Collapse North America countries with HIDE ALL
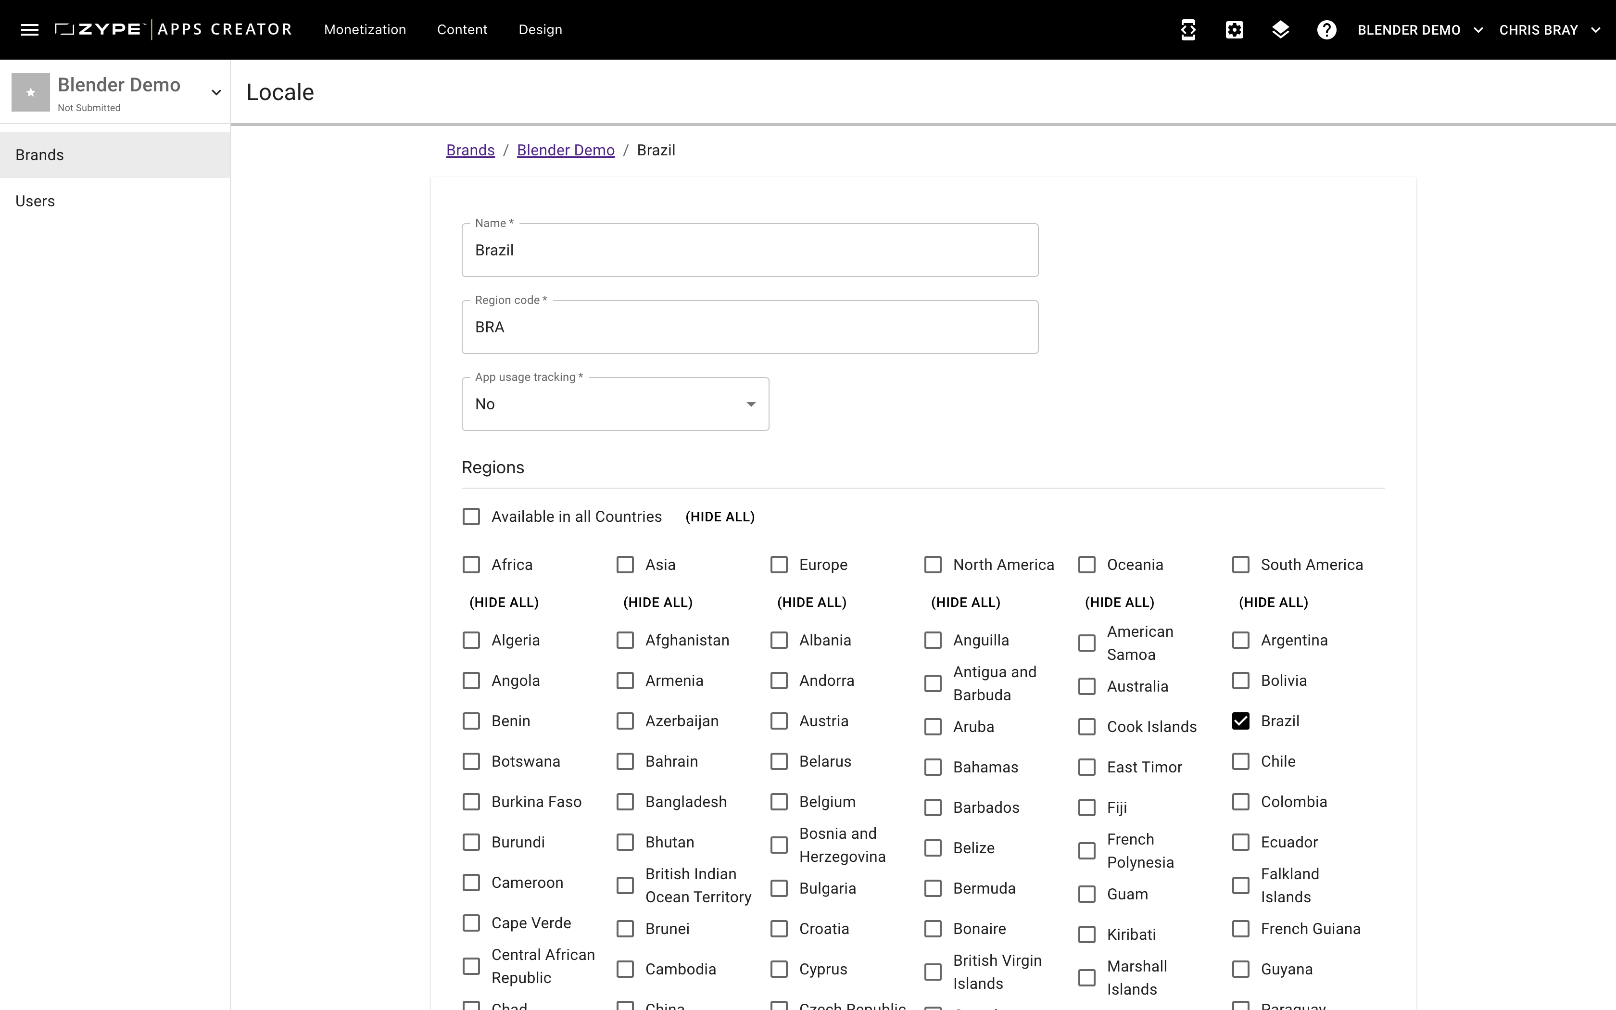The width and height of the screenshot is (1616, 1010). [x=966, y=603]
